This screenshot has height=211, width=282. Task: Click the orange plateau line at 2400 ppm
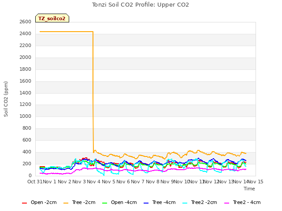[67, 32]
